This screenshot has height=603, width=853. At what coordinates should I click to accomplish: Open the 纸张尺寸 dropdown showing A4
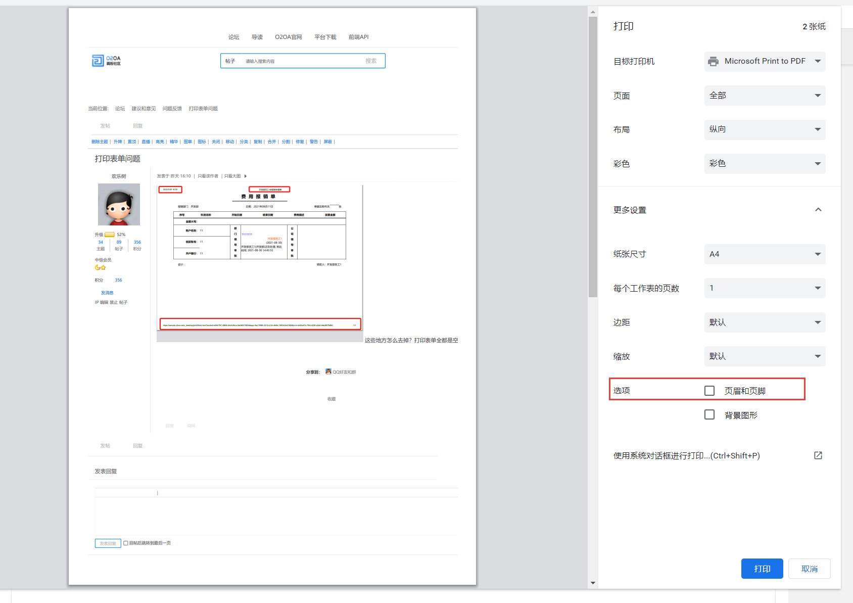765,254
